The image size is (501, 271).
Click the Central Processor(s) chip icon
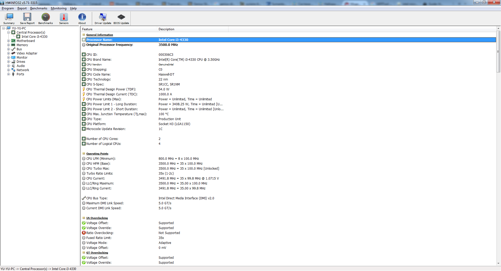[13, 32]
